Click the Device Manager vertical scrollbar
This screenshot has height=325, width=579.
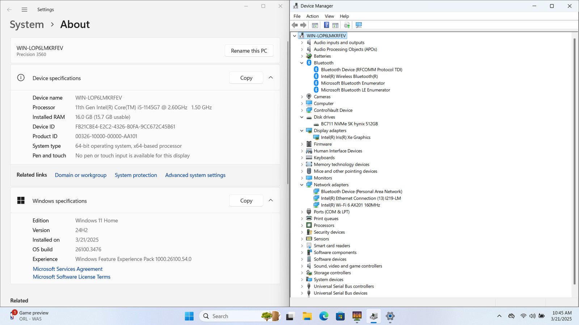(574, 161)
